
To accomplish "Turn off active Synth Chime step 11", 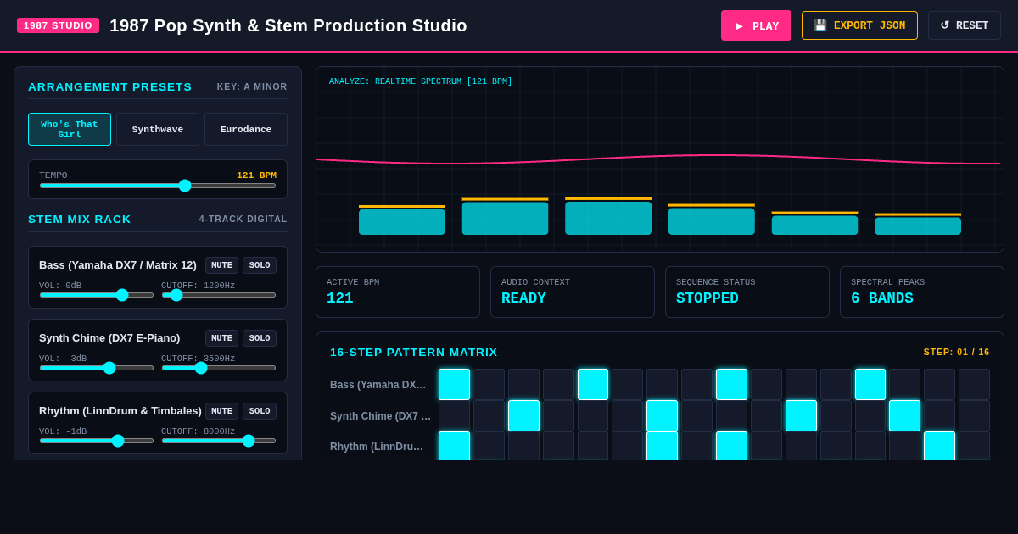I will [801, 415].
